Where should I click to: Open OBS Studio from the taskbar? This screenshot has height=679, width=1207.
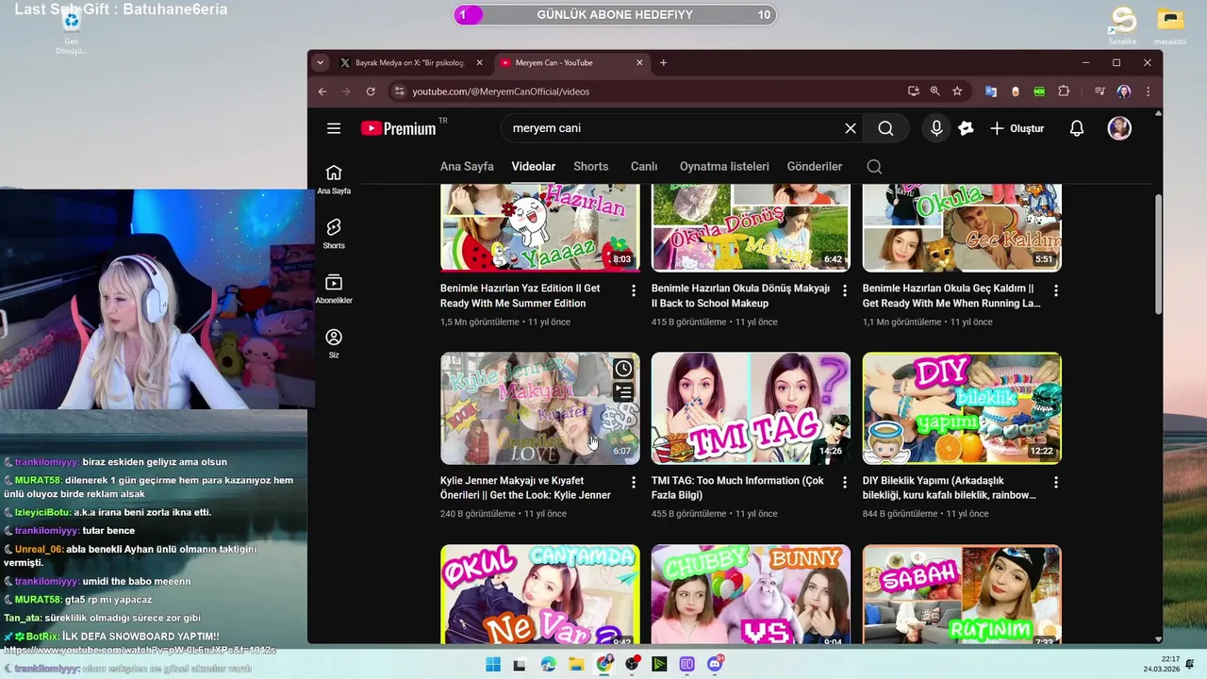click(x=632, y=664)
